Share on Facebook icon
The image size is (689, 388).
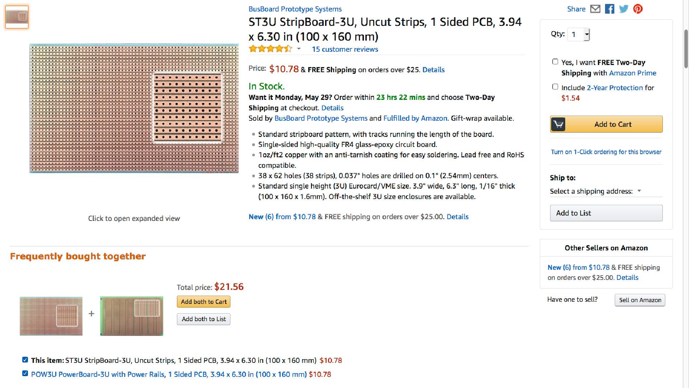coord(610,9)
